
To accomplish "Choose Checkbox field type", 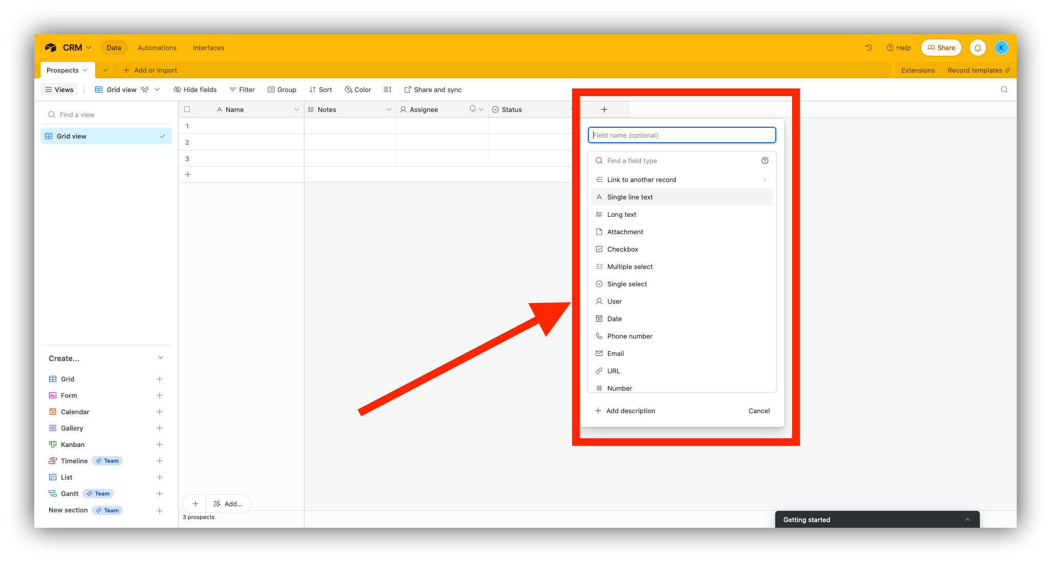I will click(682, 249).
